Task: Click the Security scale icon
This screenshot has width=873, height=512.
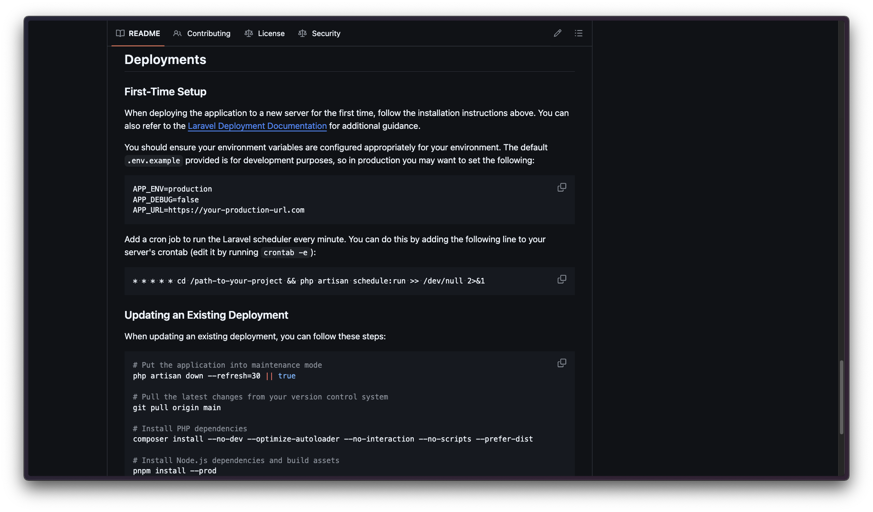Action: pyautogui.click(x=302, y=34)
